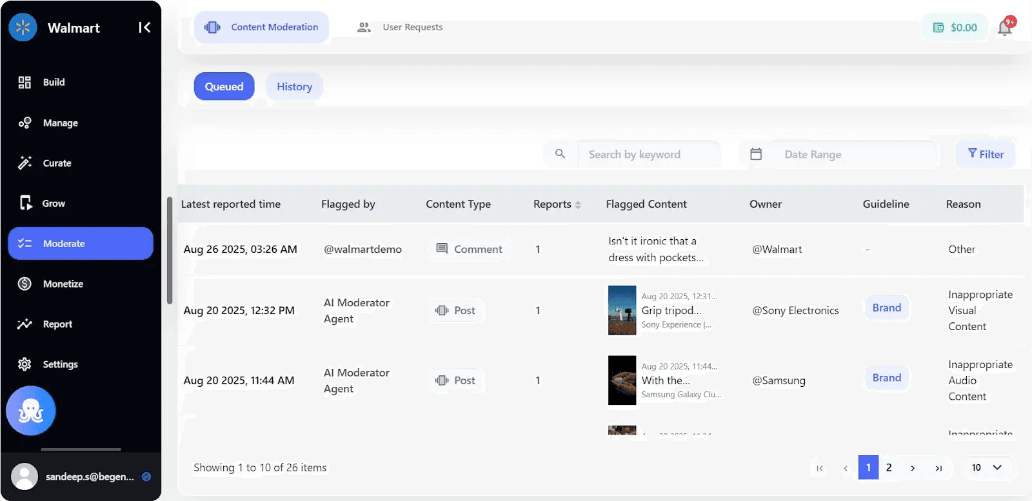This screenshot has width=1032, height=501.
Task: Click the search magnifier icon
Action: point(560,154)
